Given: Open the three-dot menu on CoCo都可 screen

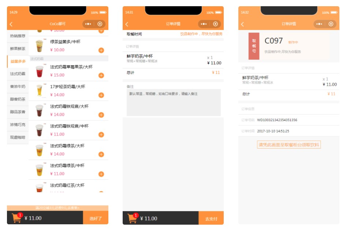Looking at the screenshot, I should 88,24.
